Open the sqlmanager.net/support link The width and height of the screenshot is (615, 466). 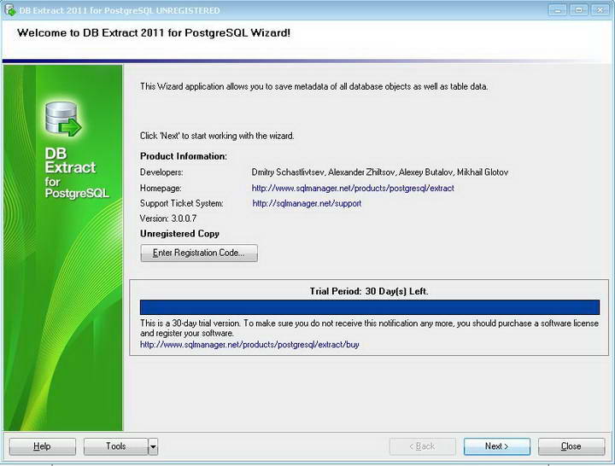pos(307,203)
